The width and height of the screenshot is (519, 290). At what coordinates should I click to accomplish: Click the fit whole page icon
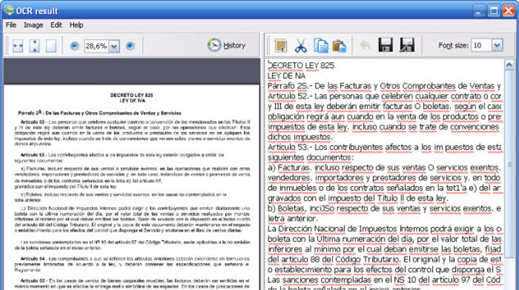(51, 46)
